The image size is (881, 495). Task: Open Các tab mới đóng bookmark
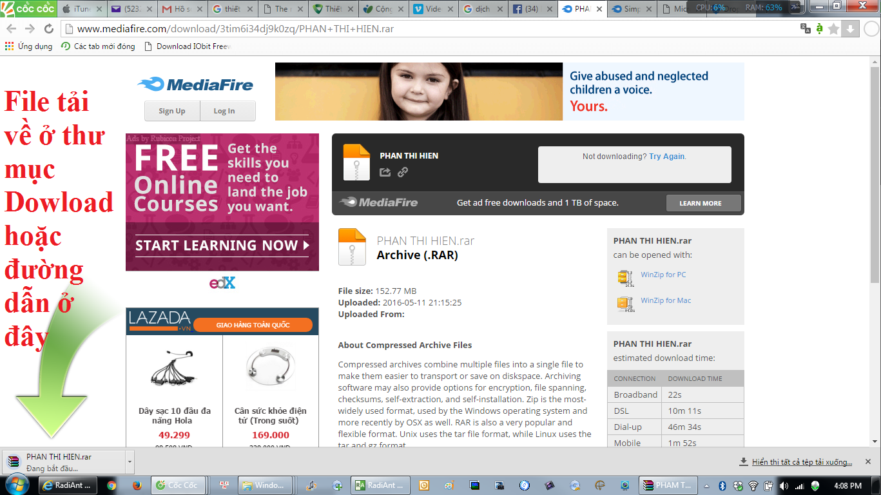(98, 46)
